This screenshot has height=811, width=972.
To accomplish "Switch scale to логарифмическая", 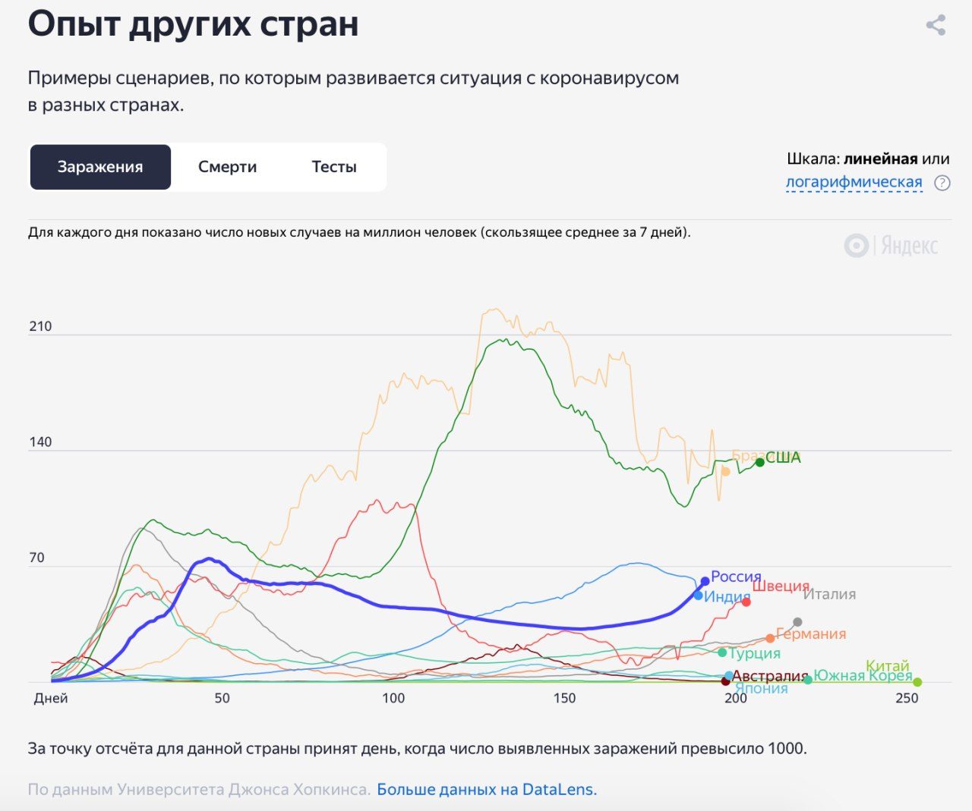I will (854, 183).
